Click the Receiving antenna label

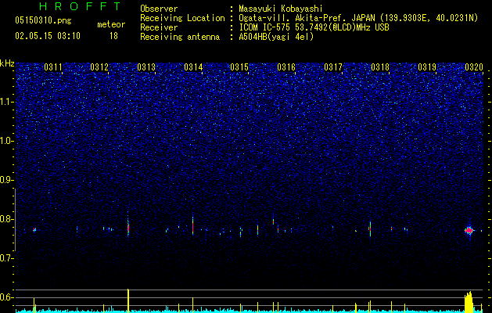pos(180,37)
